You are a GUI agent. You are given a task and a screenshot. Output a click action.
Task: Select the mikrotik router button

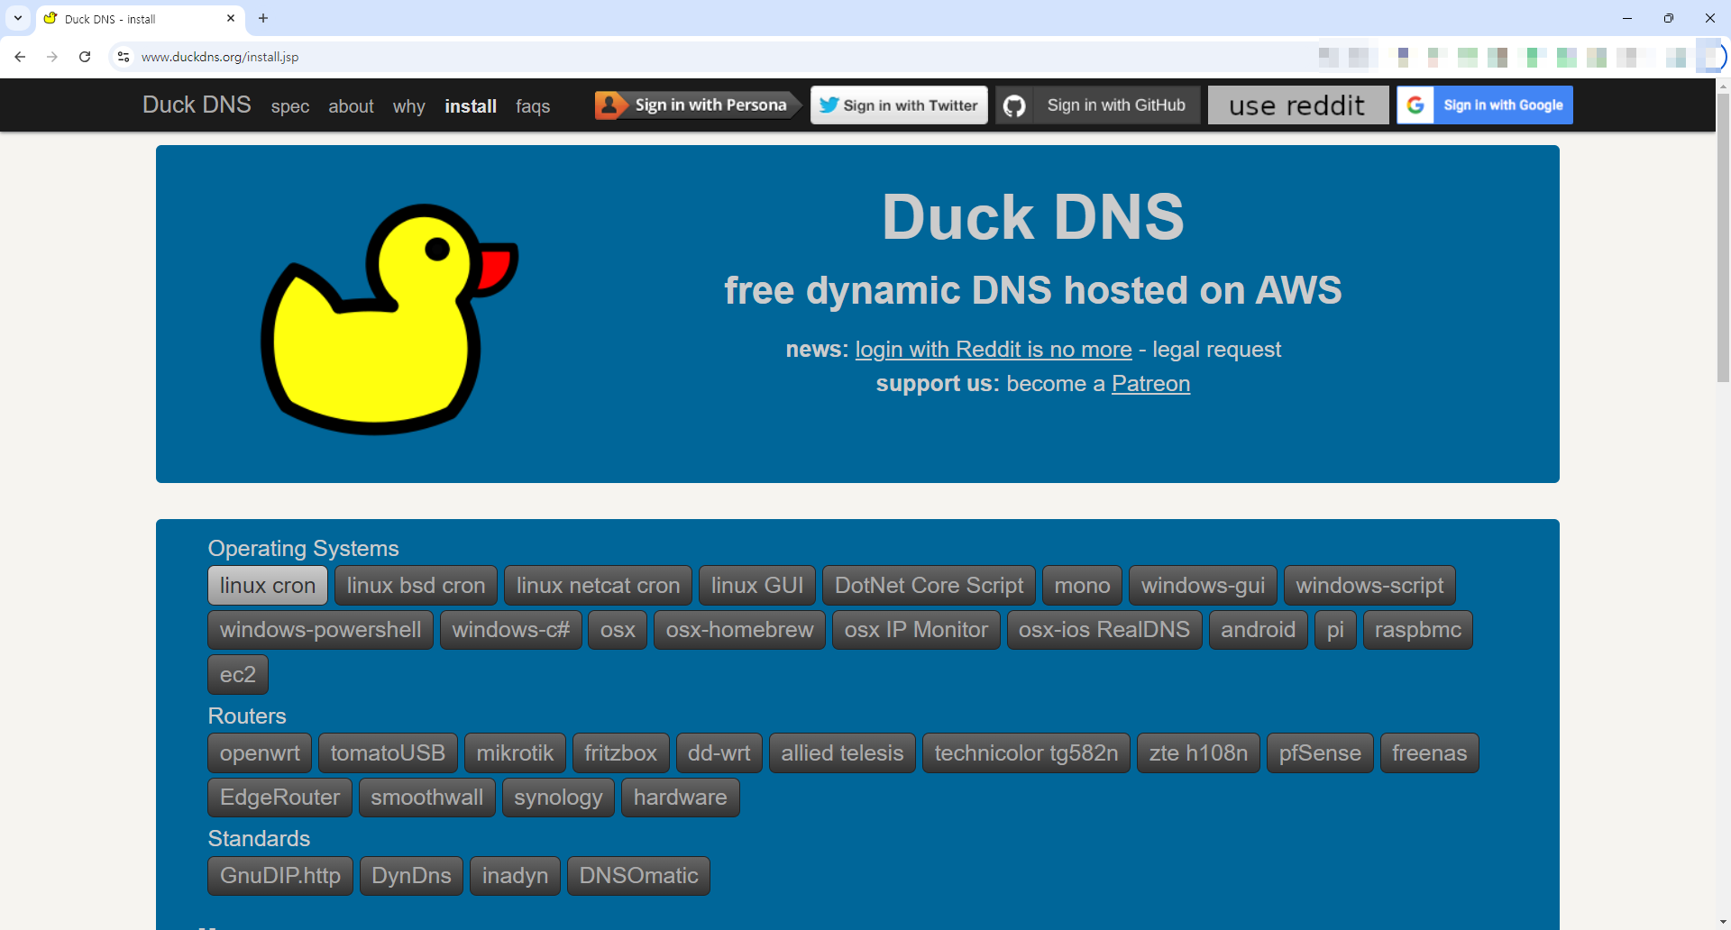[x=515, y=753]
